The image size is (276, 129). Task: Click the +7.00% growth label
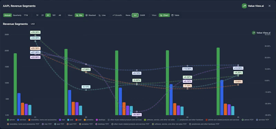click(86, 70)
